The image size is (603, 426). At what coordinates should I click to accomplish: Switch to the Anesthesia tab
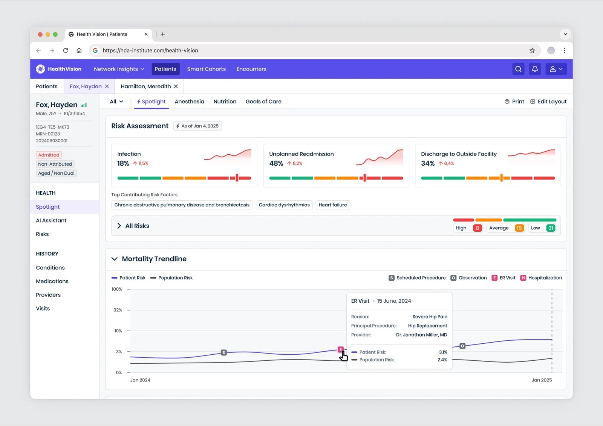(190, 102)
